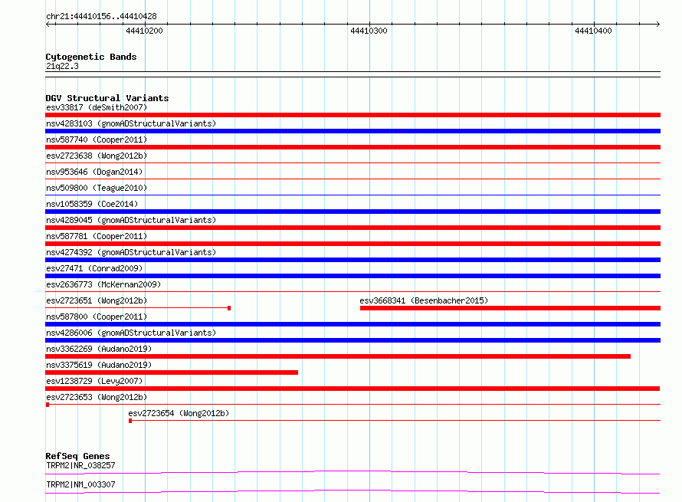The image size is (682, 502).
Task: Click the esv1238729 (Levy2007) label
Action: [94, 381]
